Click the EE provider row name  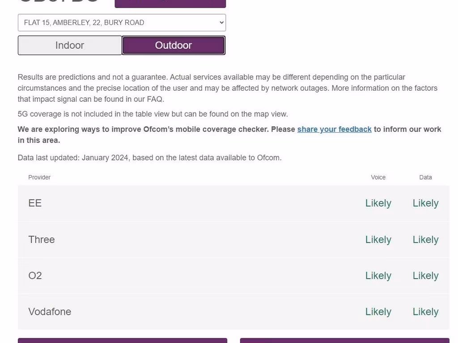(35, 203)
